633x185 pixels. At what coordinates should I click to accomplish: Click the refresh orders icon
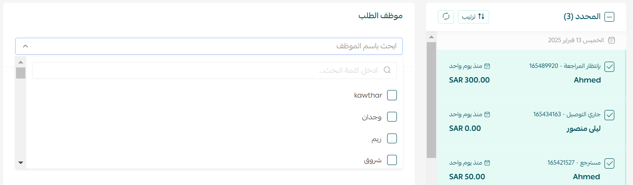point(446,16)
